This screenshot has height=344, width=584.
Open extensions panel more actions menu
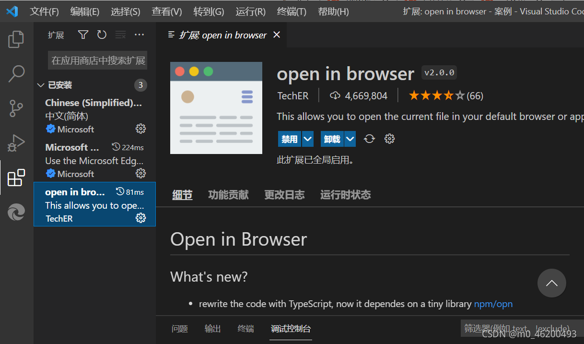(x=139, y=35)
